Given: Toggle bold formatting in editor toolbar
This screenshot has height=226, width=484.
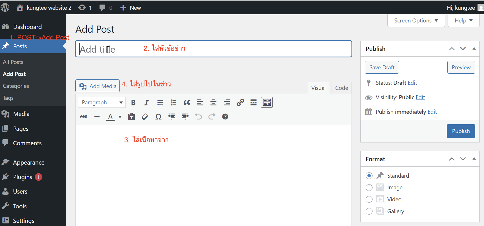Looking at the screenshot, I should (x=133, y=103).
